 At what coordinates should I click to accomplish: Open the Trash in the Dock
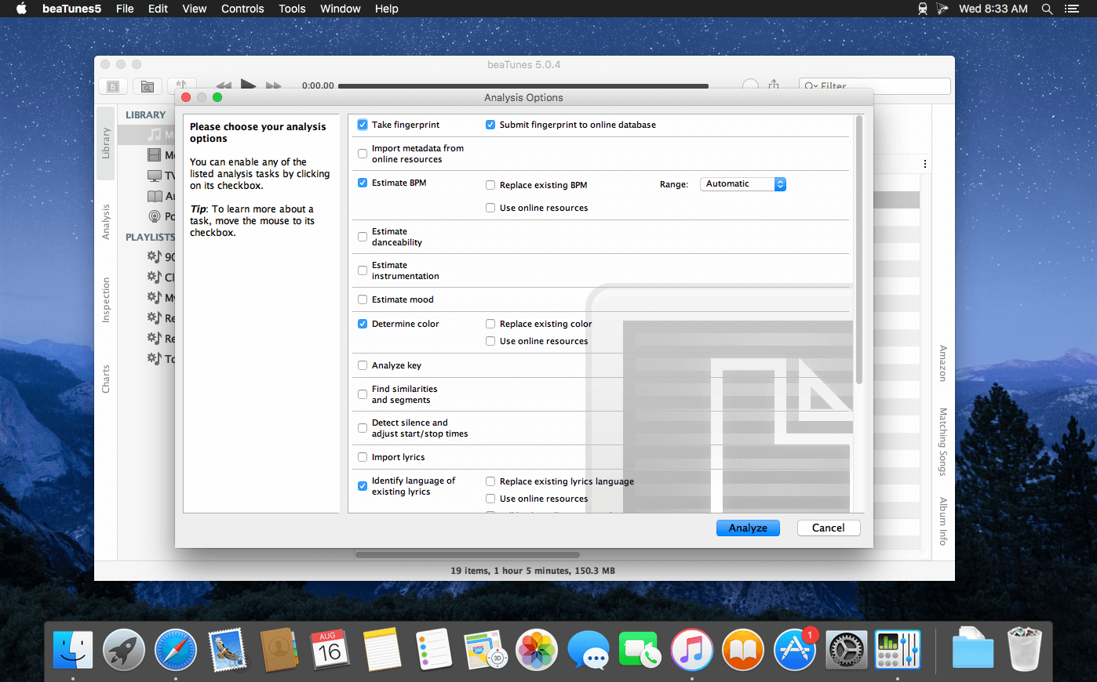(x=1024, y=650)
